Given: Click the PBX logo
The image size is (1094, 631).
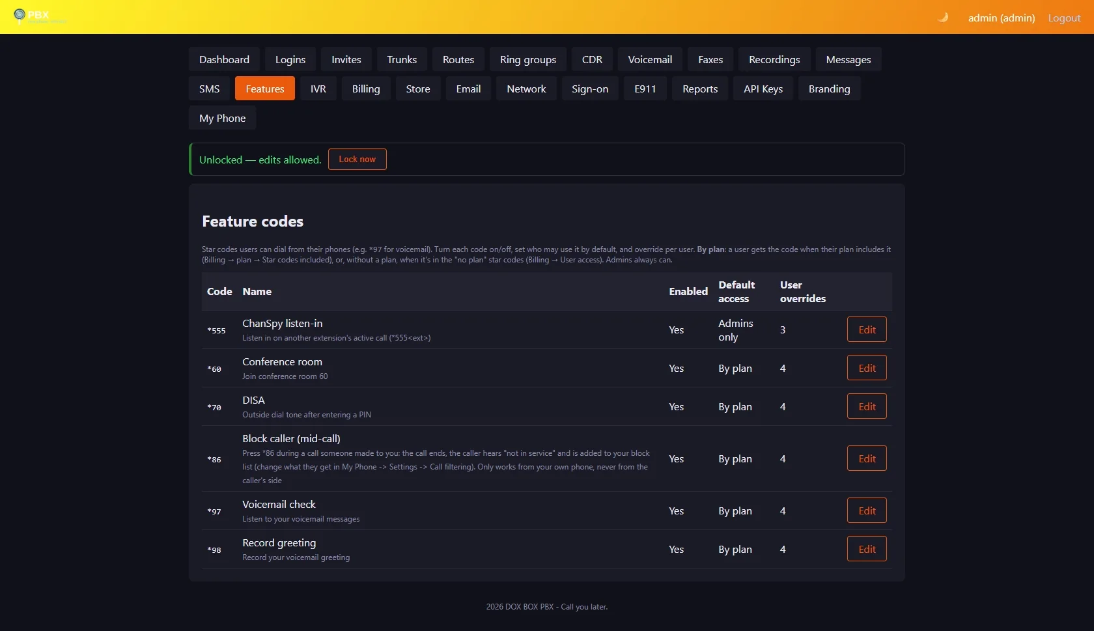Looking at the screenshot, I should tap(39, 16).
